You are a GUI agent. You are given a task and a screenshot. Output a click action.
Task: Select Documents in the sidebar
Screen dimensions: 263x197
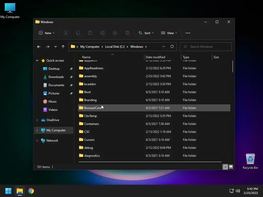click(56, 85)
